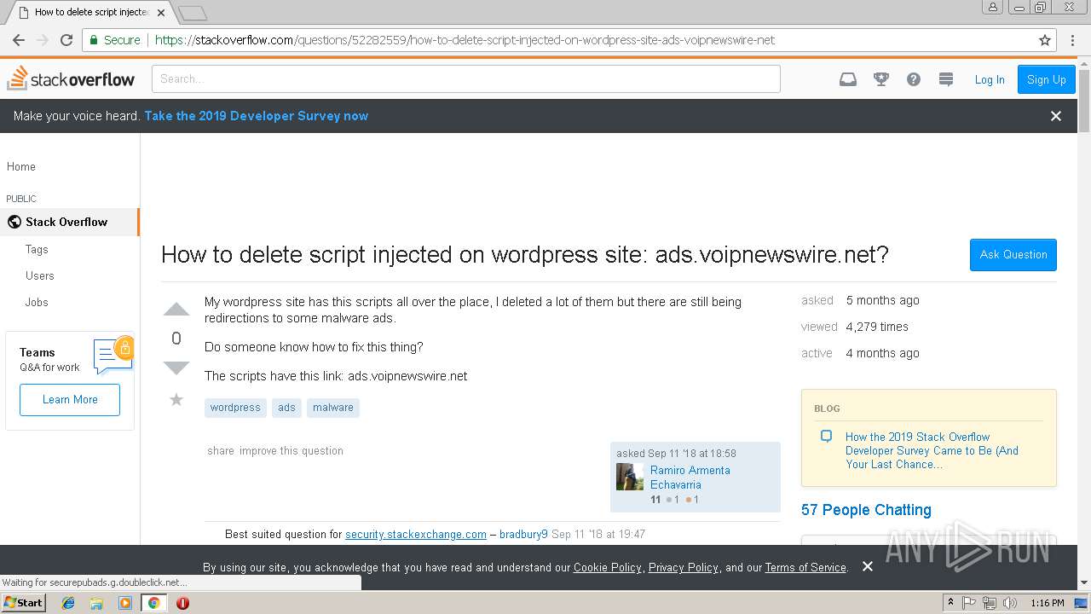Open 57 People Chatting link
Viewport: 1091px width, 614px height.
coord(866,510)
